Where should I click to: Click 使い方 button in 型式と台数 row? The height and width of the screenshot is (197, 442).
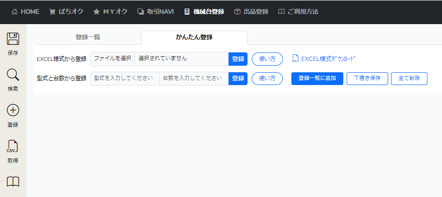click(267, 78)
